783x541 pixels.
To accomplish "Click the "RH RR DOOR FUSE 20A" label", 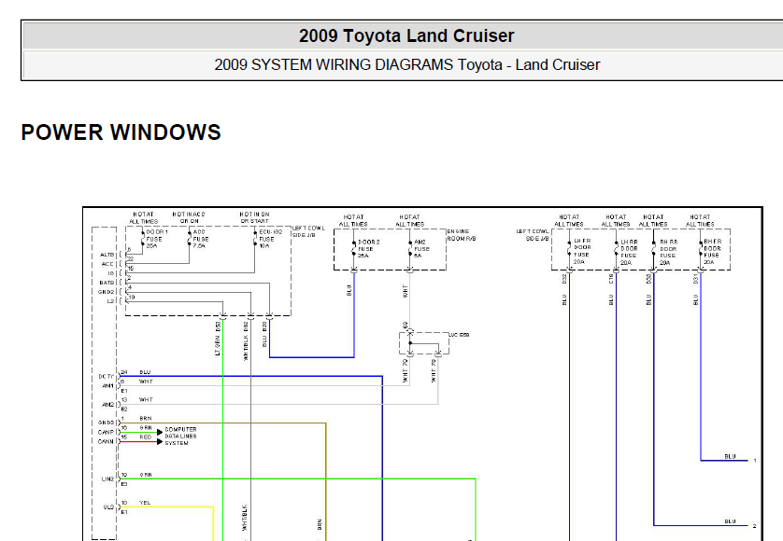I will (669, 252).
